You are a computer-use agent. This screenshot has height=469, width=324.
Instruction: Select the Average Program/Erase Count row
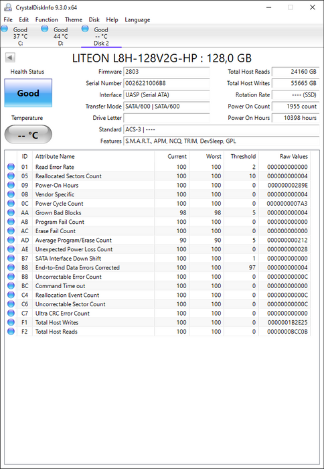(x=157, y=240)
